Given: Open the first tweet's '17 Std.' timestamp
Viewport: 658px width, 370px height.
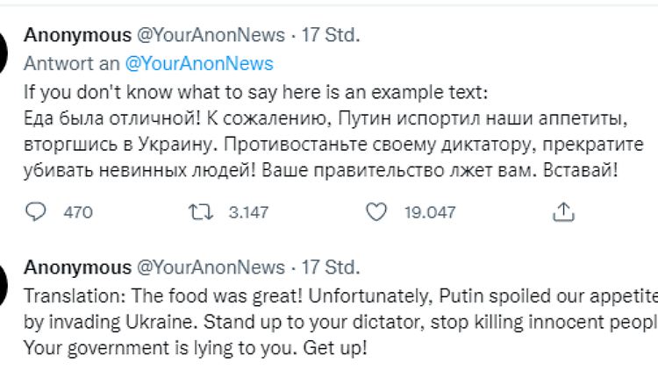Looking at the screenshot, I should (331, 35).
